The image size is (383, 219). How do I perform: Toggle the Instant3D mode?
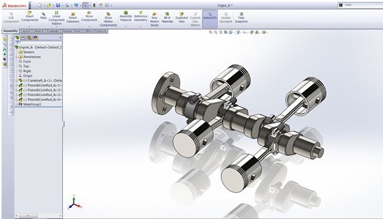pos(210,16)
